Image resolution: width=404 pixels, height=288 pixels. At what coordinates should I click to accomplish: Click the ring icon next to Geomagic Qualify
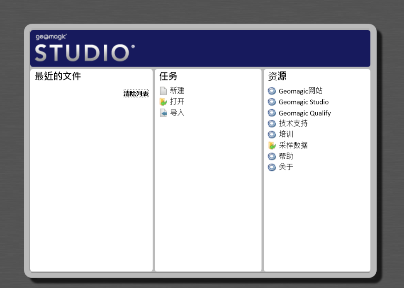click(272, 113)
